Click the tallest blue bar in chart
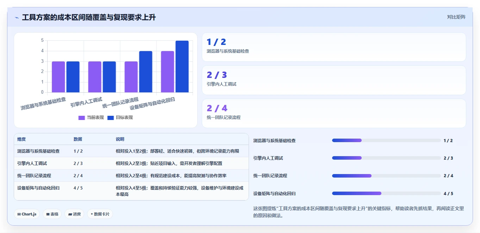The width and height of the screenshot is (480, 233). coord(182,67)
